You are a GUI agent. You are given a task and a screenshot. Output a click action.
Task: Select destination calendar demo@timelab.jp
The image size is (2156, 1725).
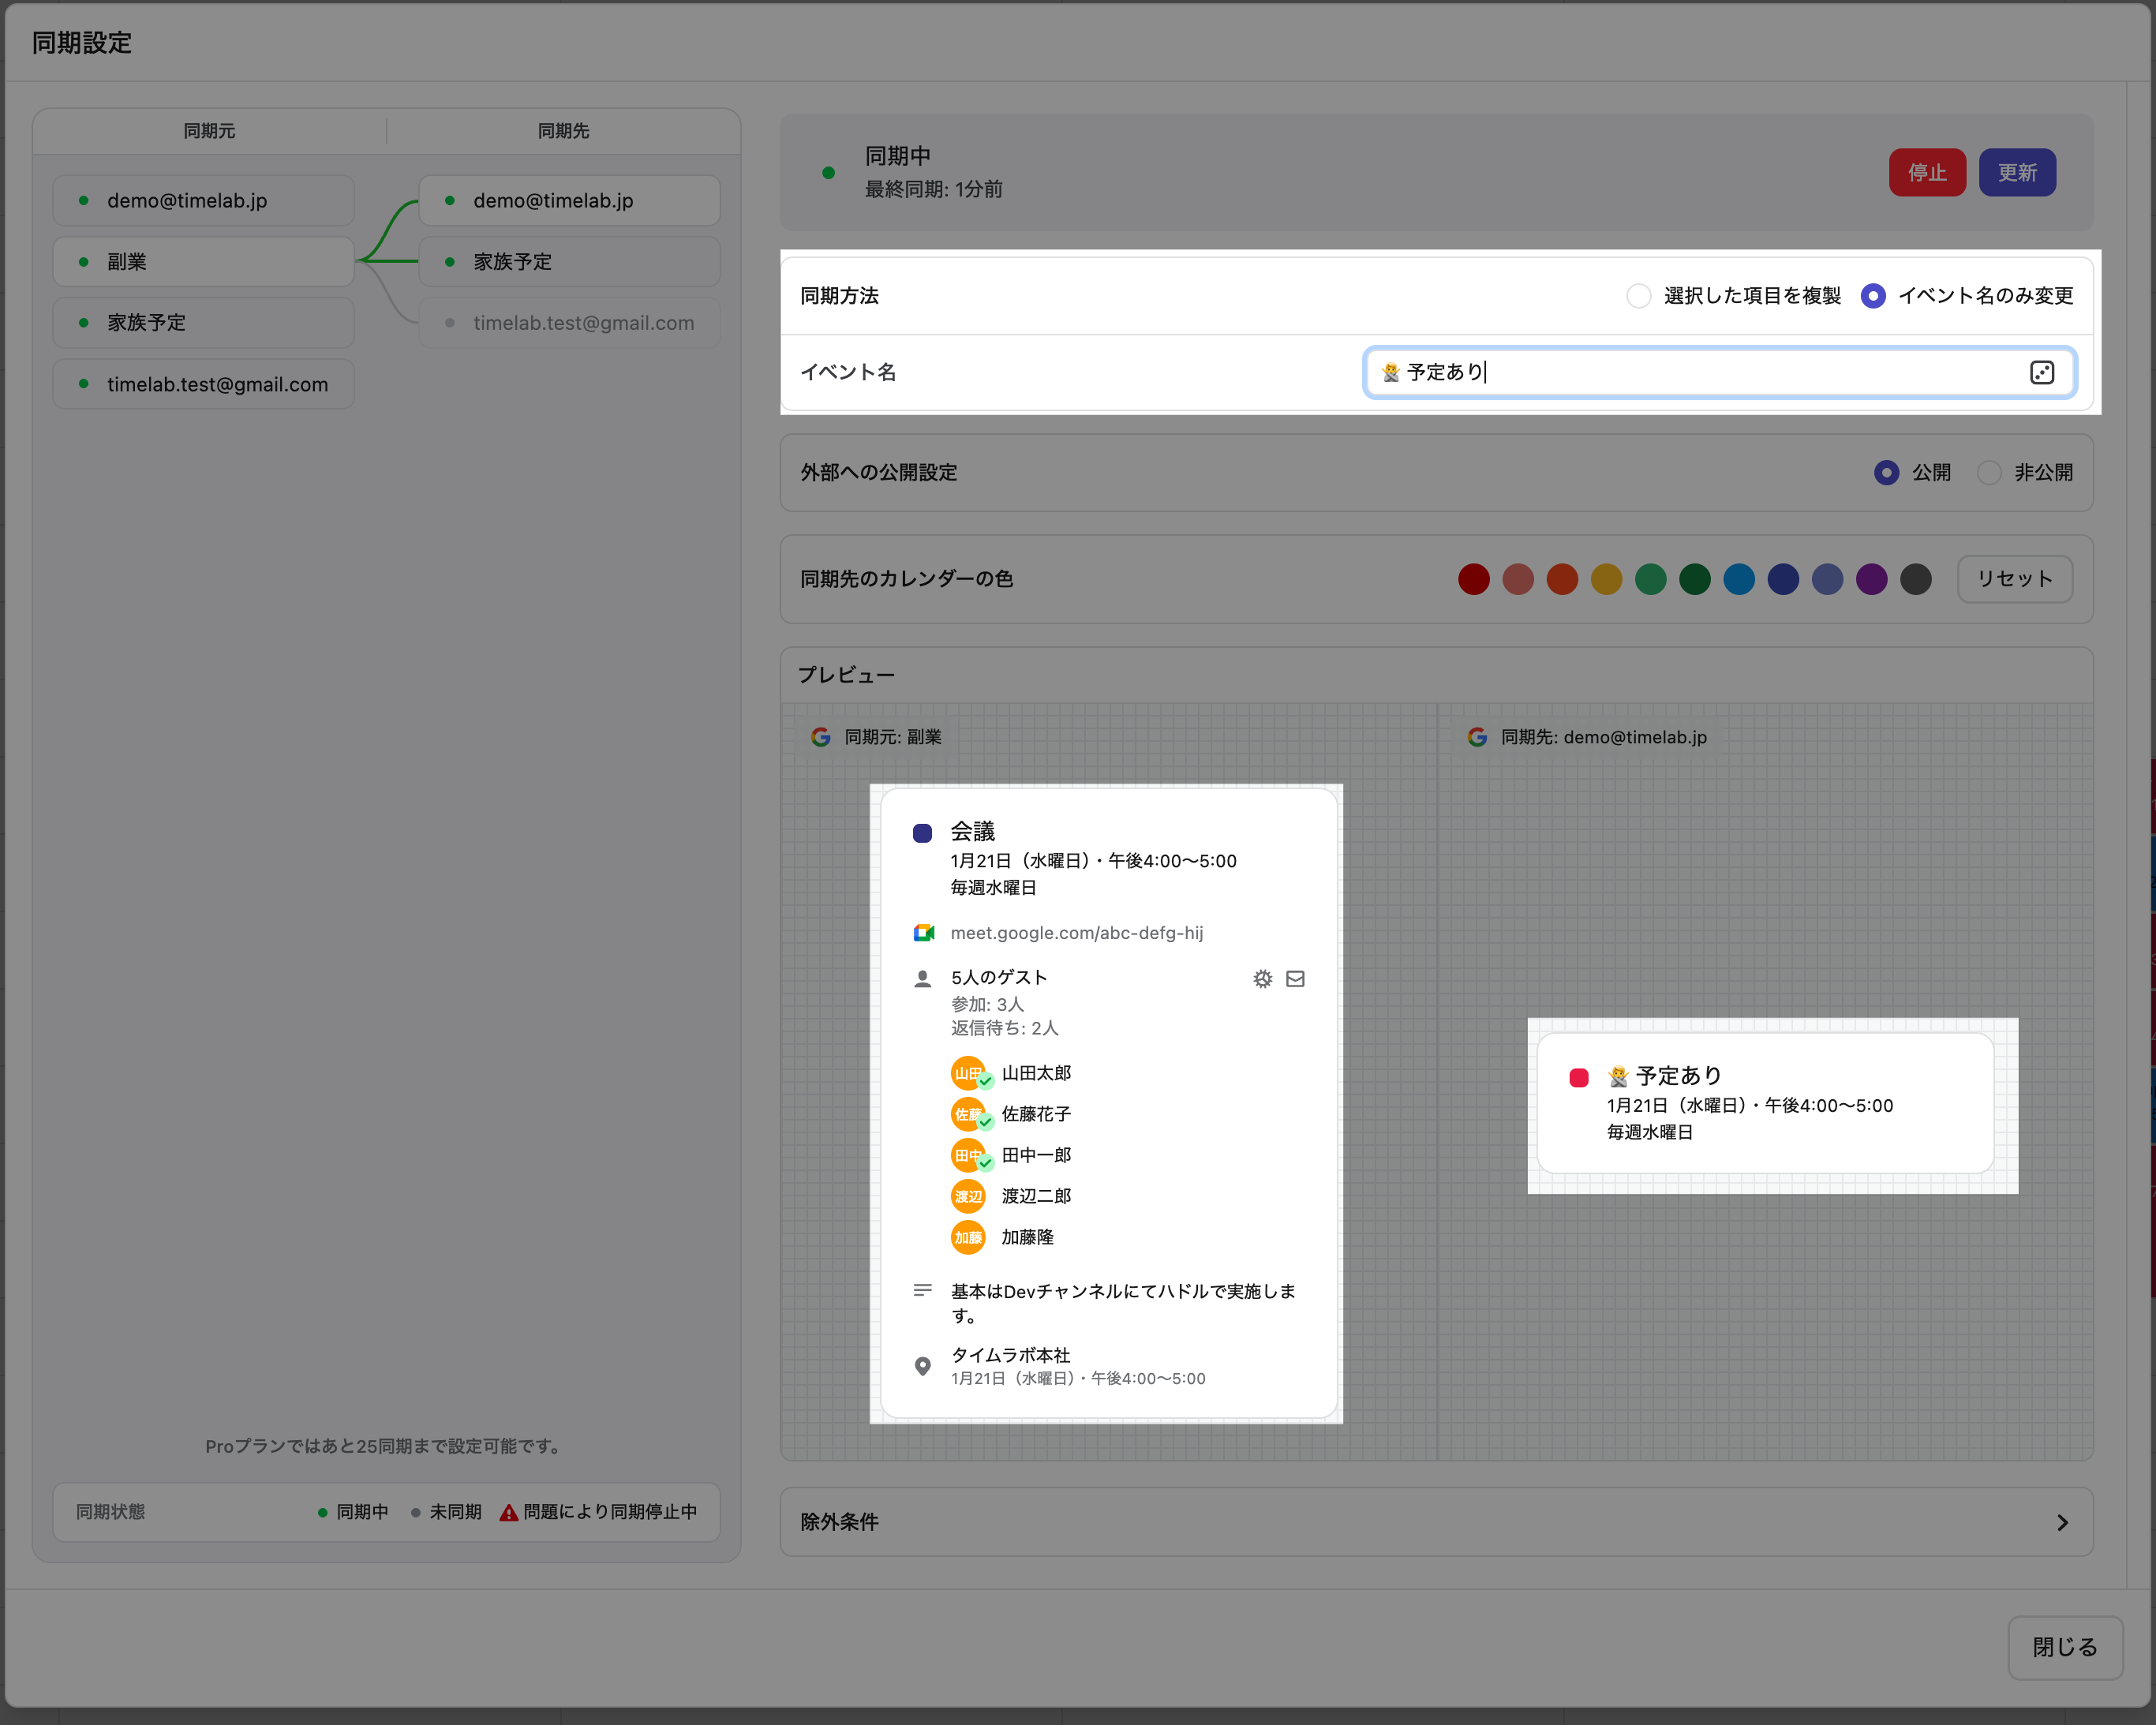[569, 201]
